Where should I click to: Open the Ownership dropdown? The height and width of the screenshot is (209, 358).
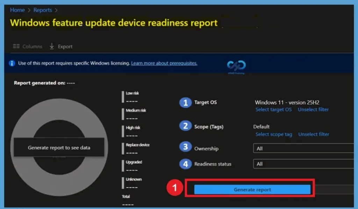pos(303,149)
